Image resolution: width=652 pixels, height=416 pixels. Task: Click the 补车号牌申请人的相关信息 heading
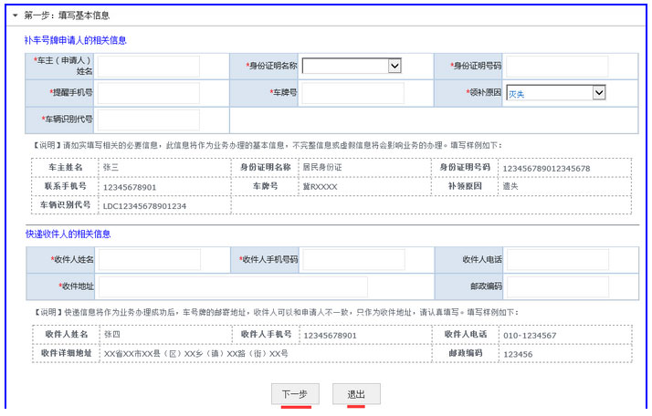pos(75,40)
